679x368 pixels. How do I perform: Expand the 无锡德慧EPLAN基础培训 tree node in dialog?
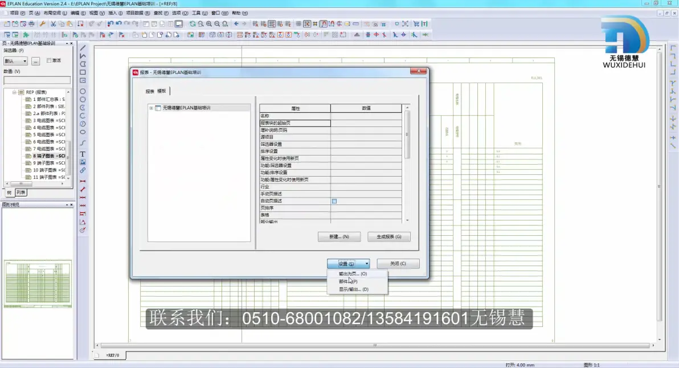(x=151, y=108)
